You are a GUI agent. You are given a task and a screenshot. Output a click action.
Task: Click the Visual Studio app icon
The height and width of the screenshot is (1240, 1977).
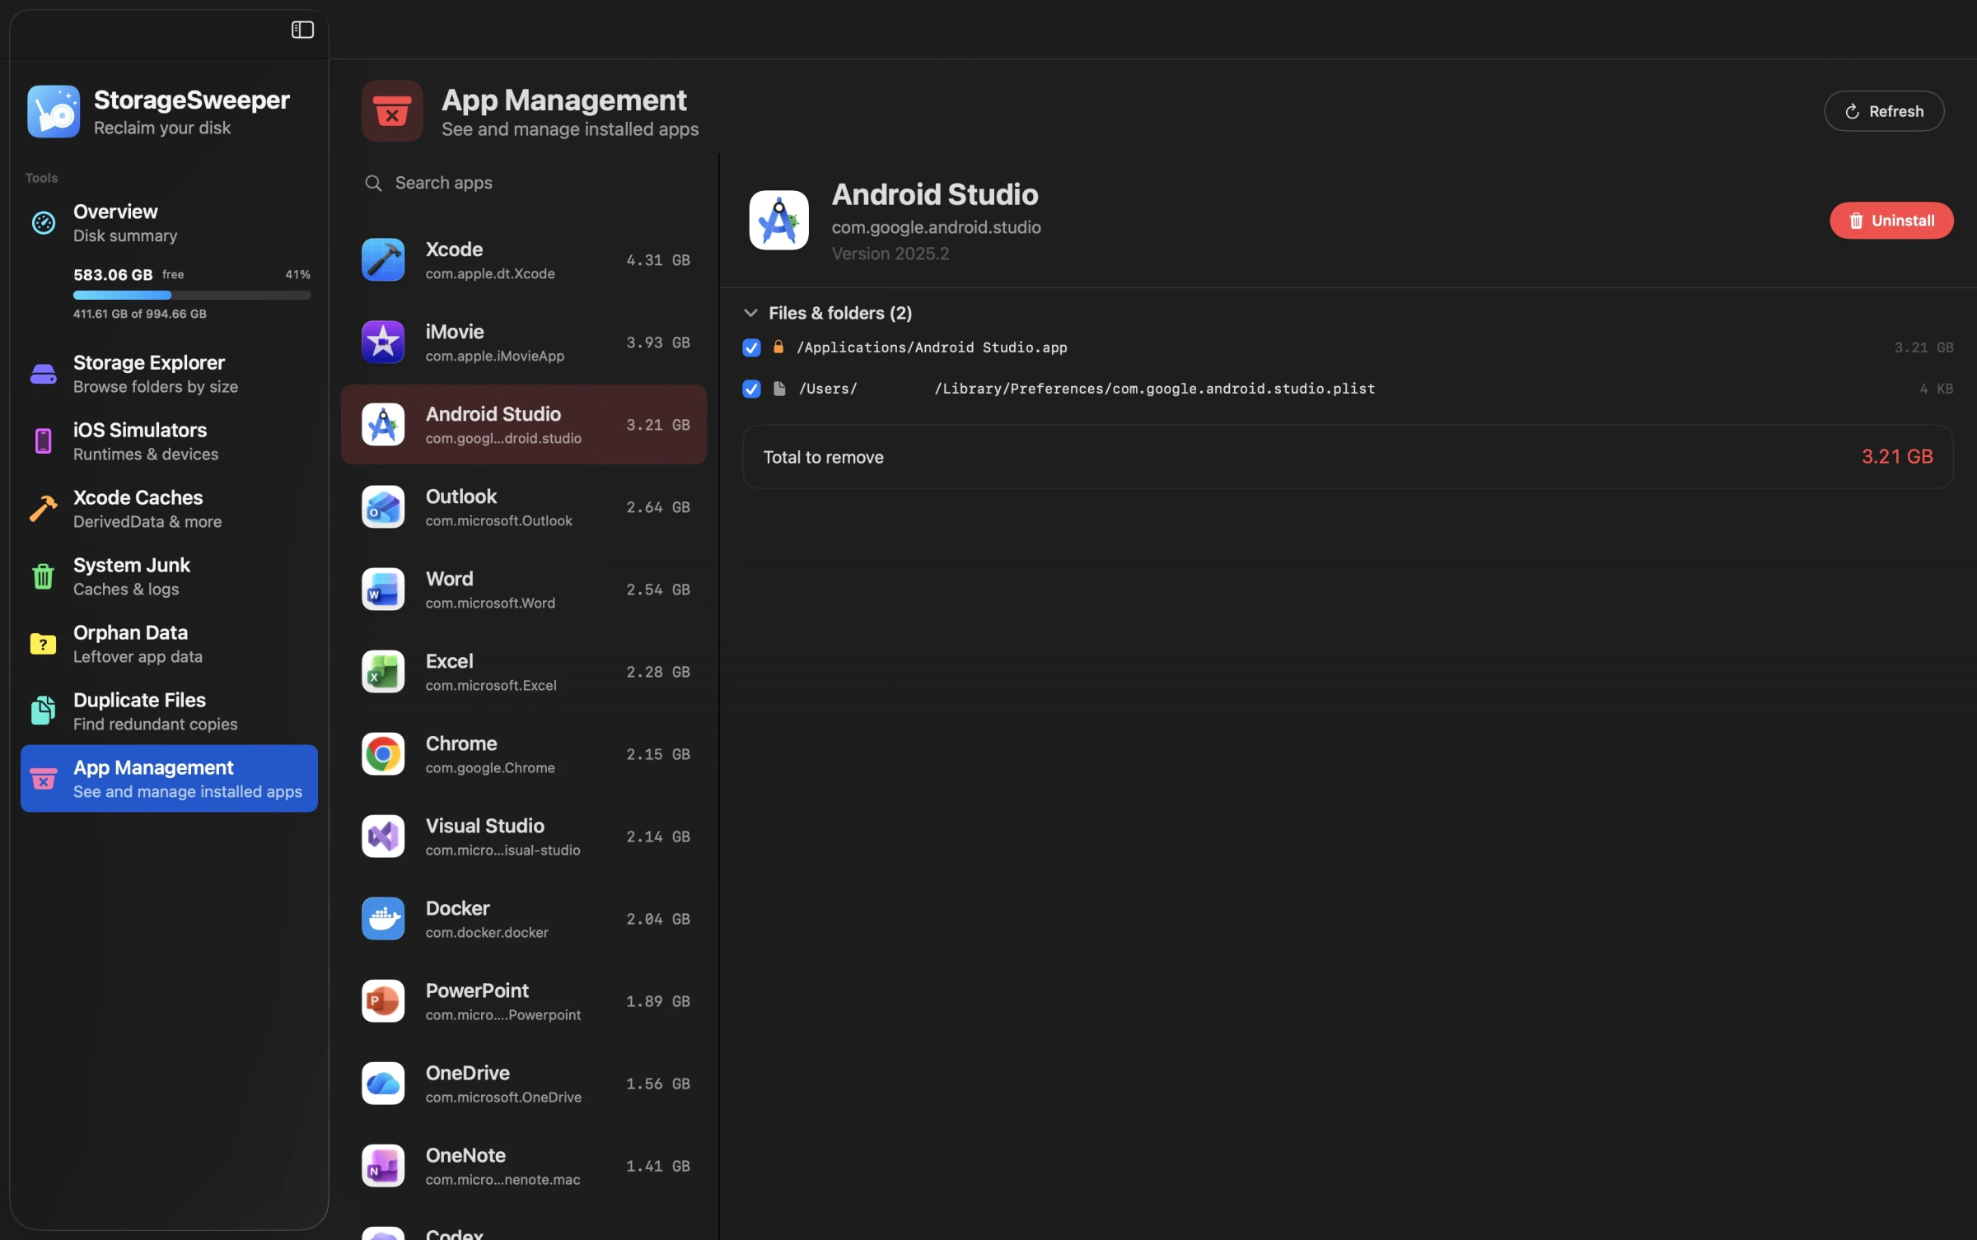[383, 837]
